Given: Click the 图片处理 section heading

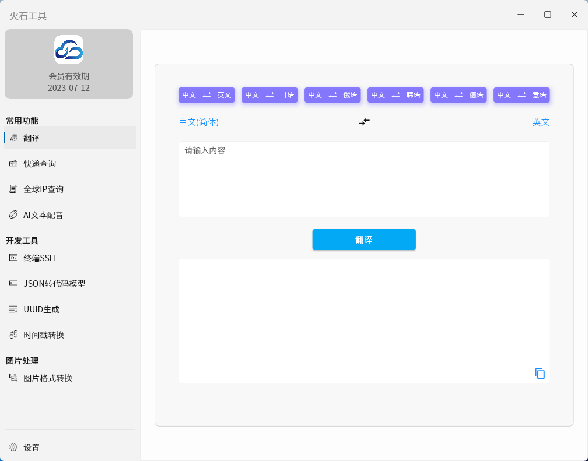Looking at the screenshot, I should [22, 361].
